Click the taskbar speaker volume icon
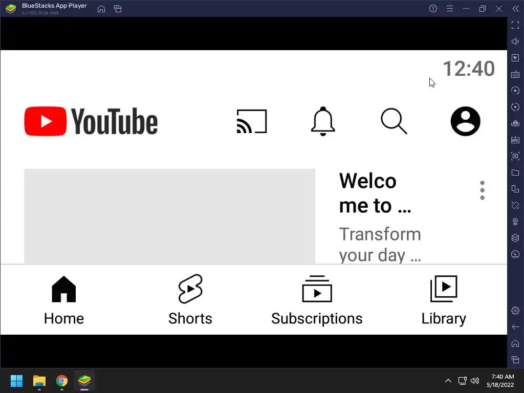 (475, 381)
